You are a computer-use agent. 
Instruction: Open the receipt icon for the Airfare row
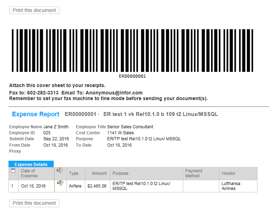(60, 183)
